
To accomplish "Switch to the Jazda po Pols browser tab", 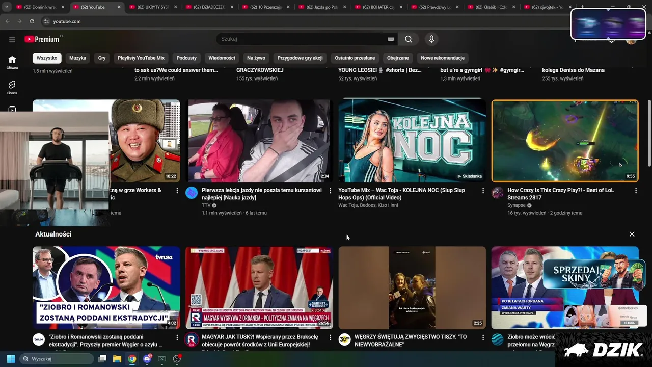I will pos(322,7).
